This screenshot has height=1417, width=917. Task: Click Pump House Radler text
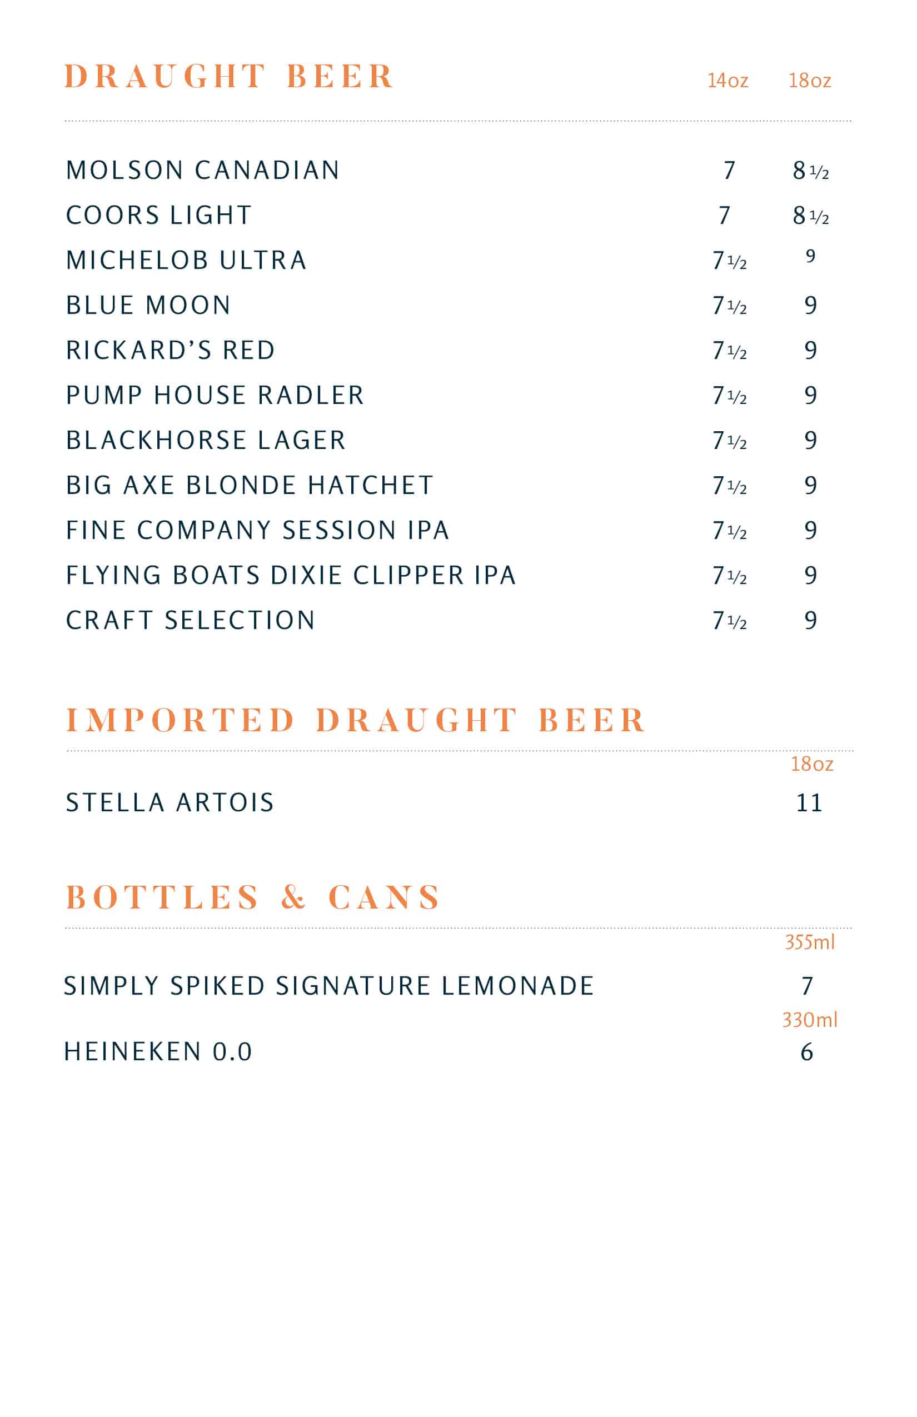pyautogui.click(x=215, y=395)
